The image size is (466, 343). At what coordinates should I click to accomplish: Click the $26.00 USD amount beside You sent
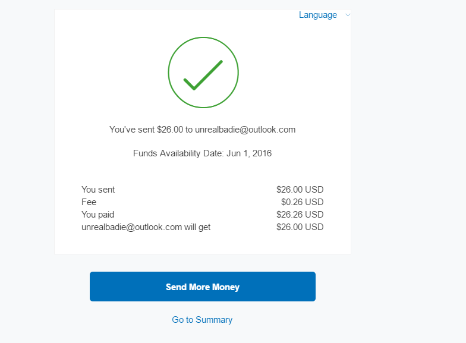tap(300, 190)
